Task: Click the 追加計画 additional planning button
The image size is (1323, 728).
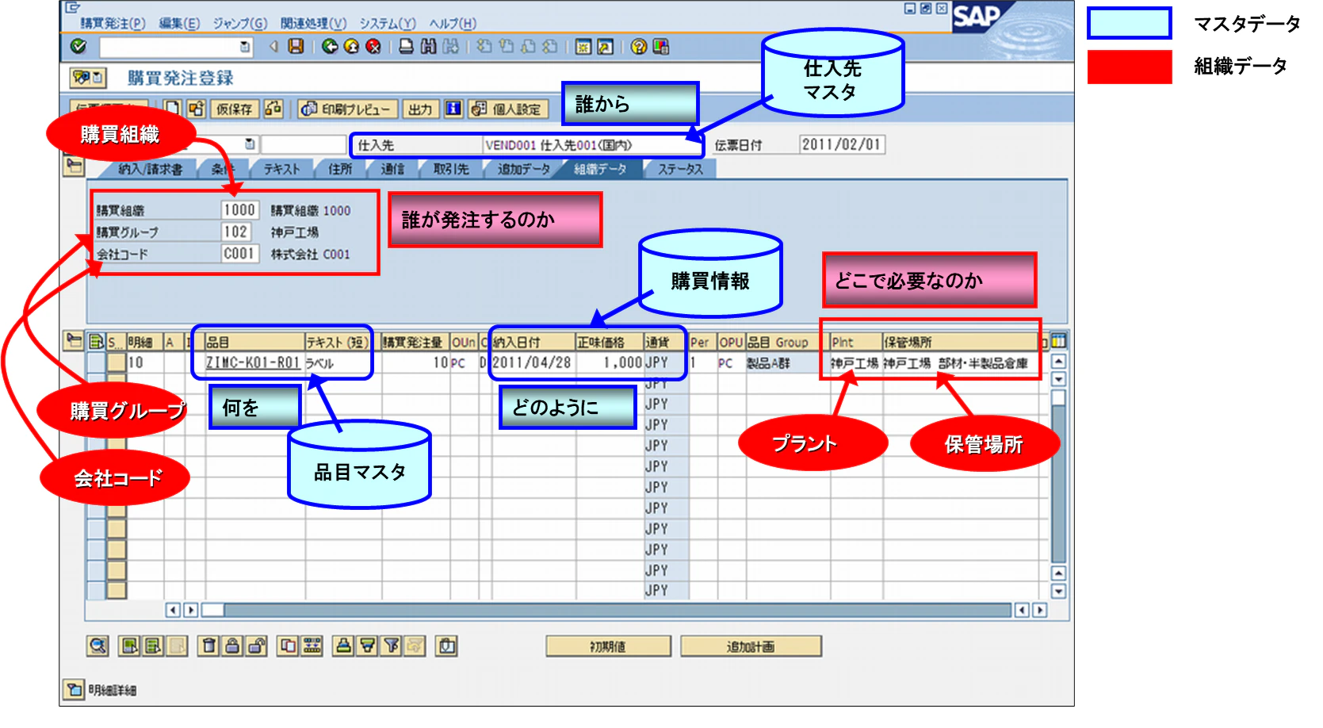Action: pos(751,646)
